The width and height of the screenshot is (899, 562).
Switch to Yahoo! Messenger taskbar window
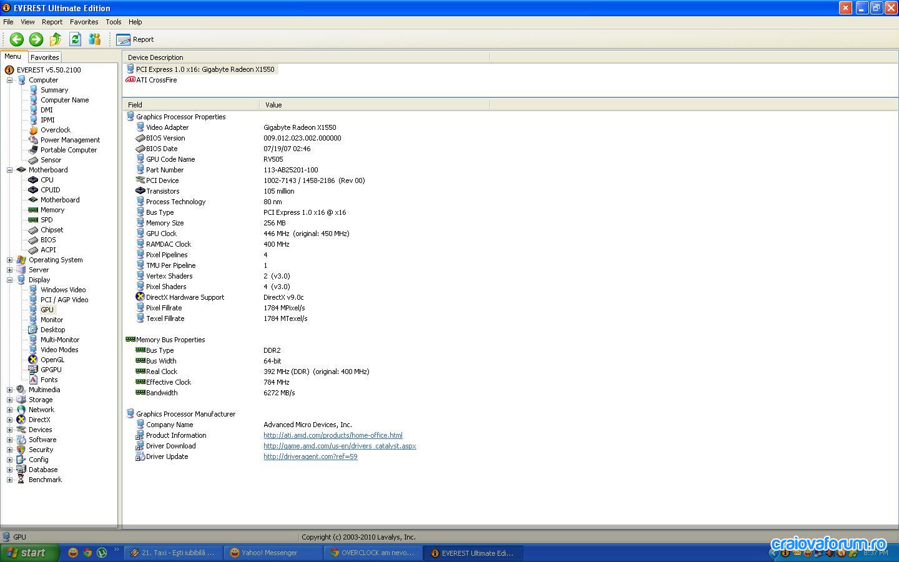point(273,553)
